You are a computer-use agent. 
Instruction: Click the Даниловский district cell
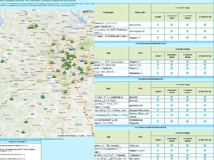click(x=140, y=105)
